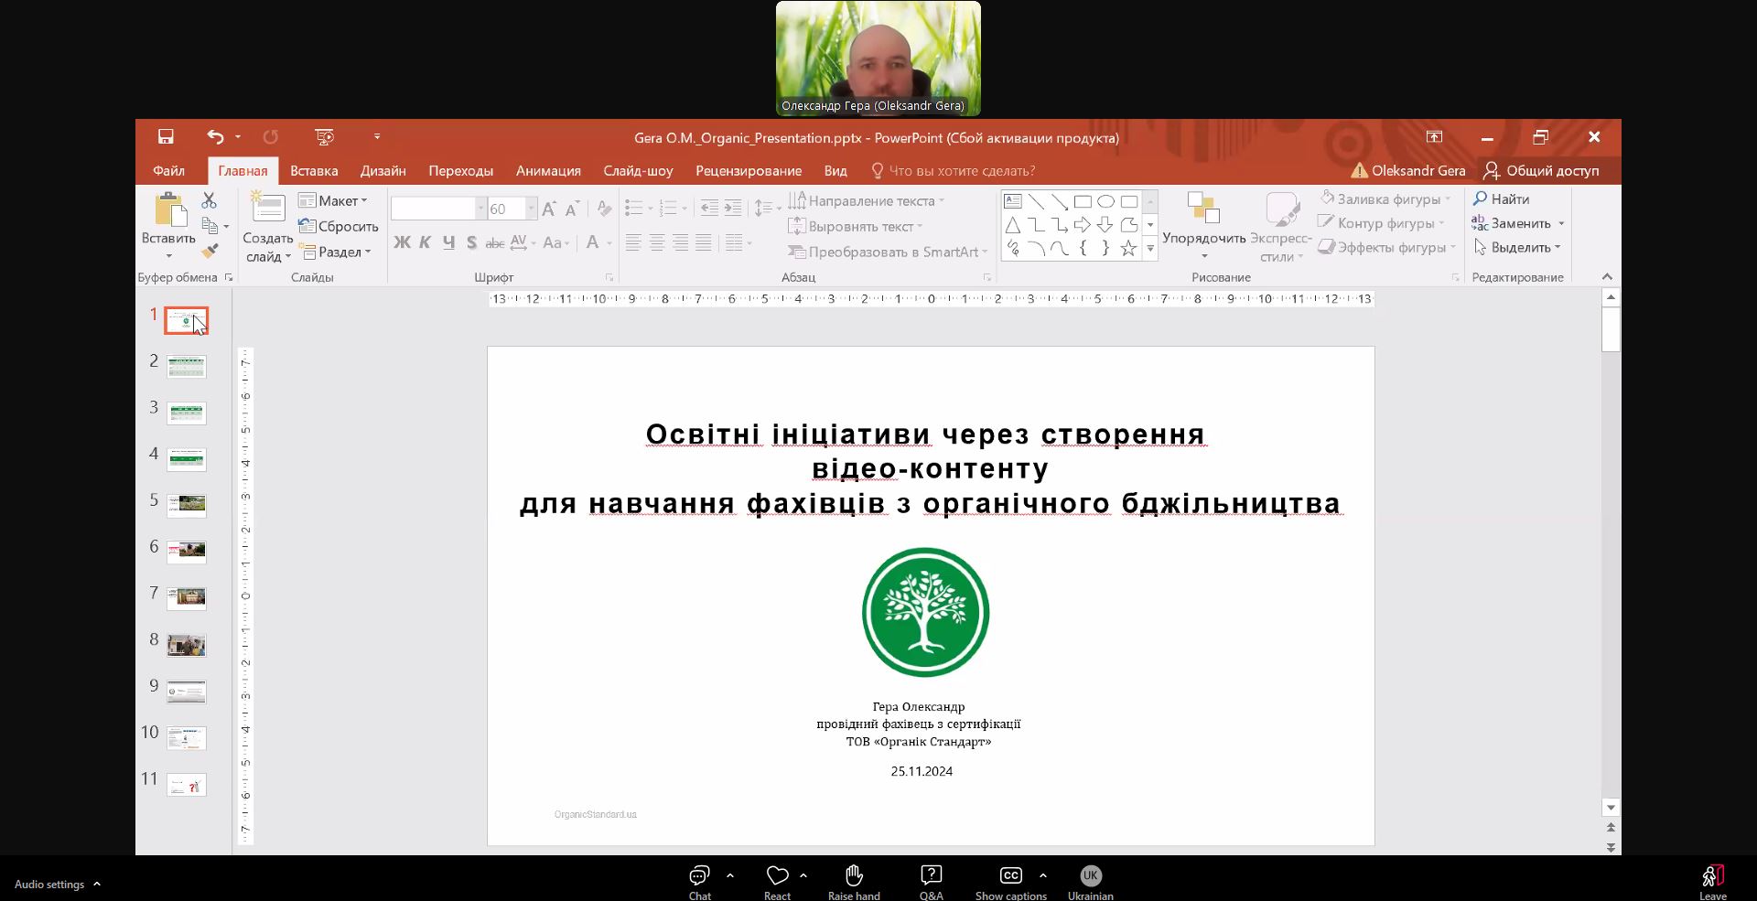This screenshot has width=1757, height=901.
Task: Choose the down block arrow shape
Action: [1105, 225]
